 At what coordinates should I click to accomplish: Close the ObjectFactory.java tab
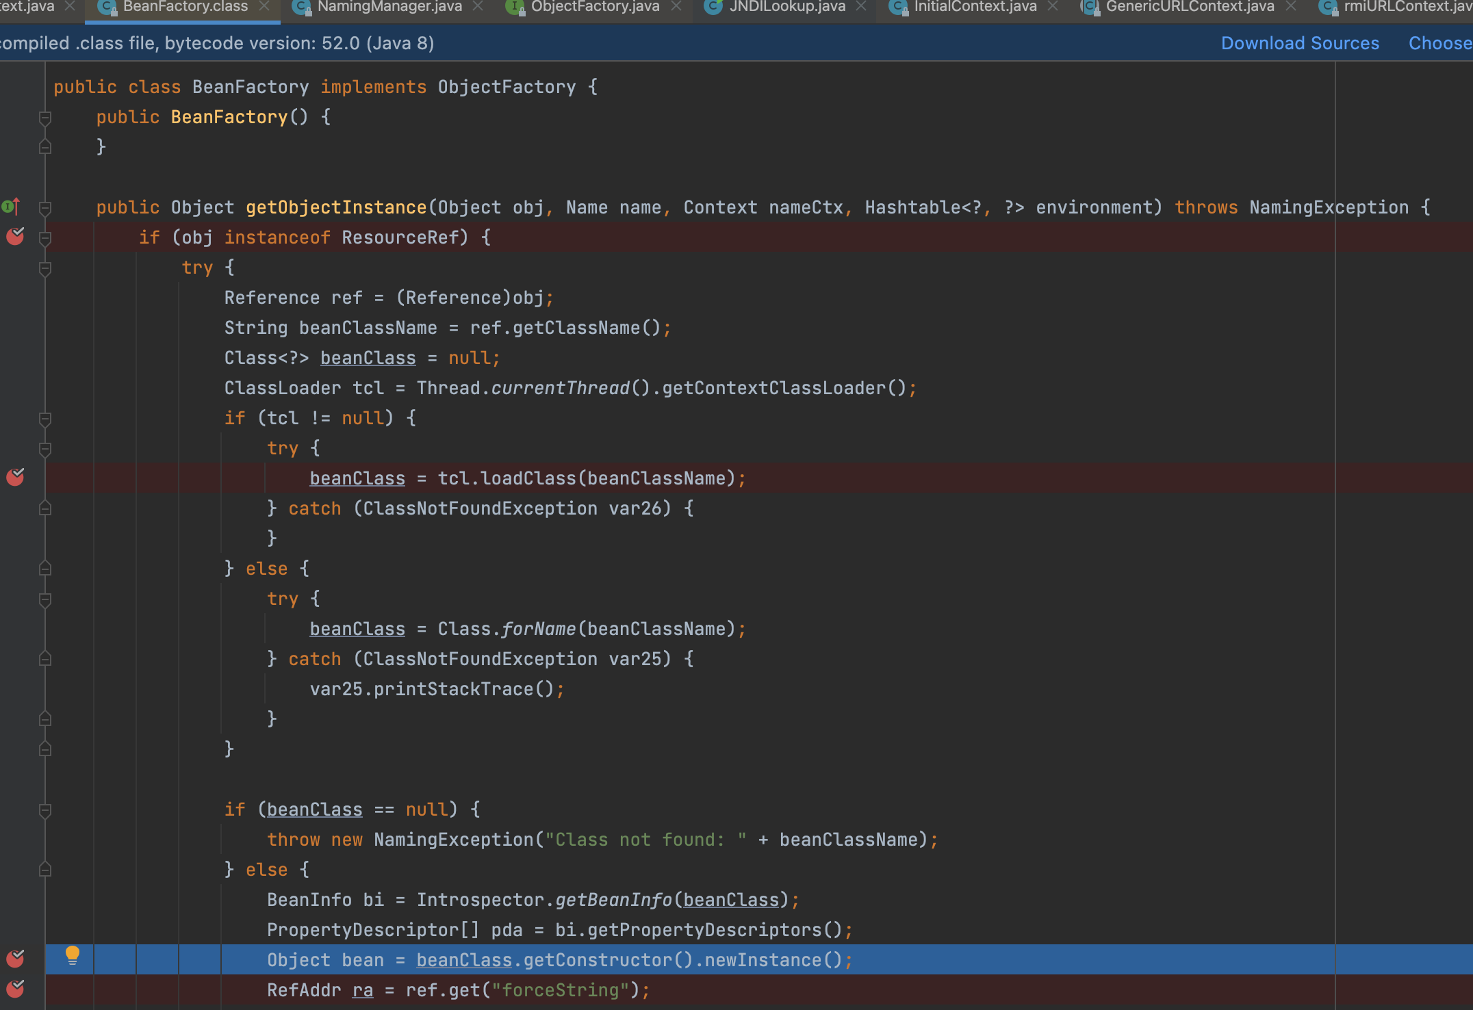tap(676, 6)
